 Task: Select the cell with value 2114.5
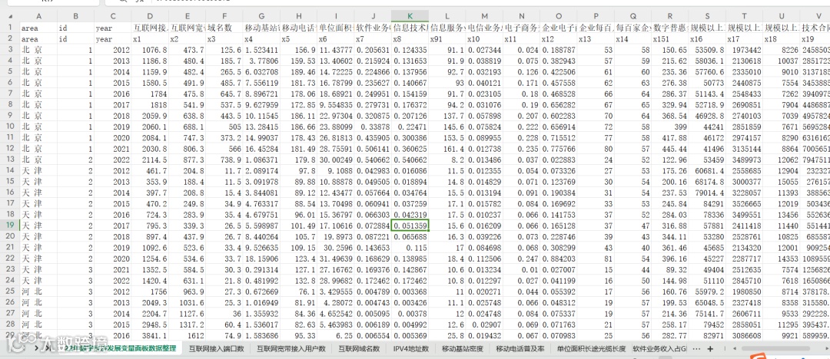tap(151, 158)
